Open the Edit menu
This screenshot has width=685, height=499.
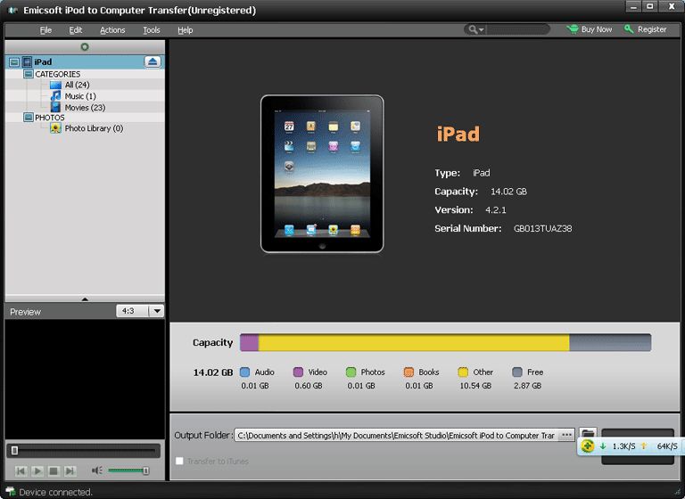point(76,30)
